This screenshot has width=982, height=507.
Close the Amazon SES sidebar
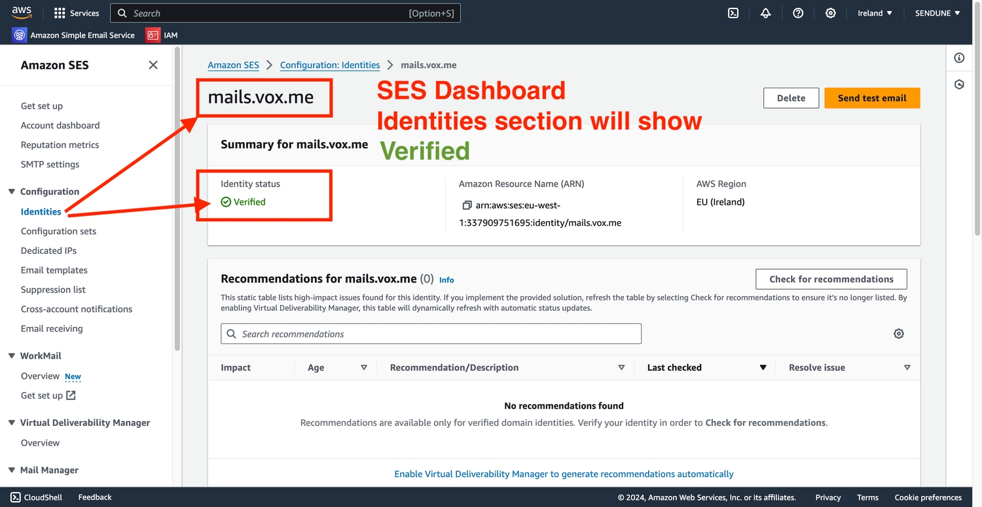[153, 65]
